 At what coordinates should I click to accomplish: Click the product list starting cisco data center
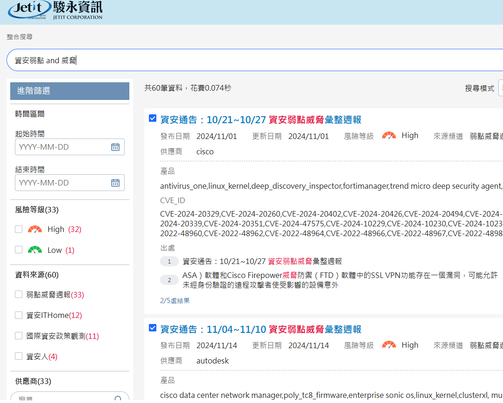tap(331, 395)
